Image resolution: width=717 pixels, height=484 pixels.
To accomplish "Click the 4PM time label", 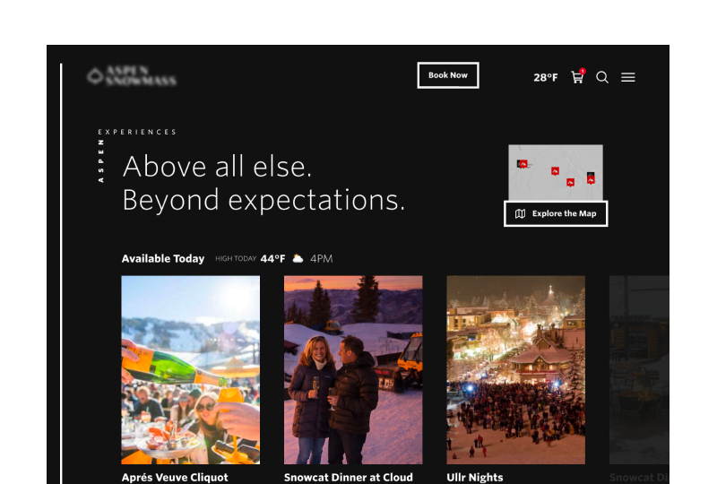I will 322,258.
